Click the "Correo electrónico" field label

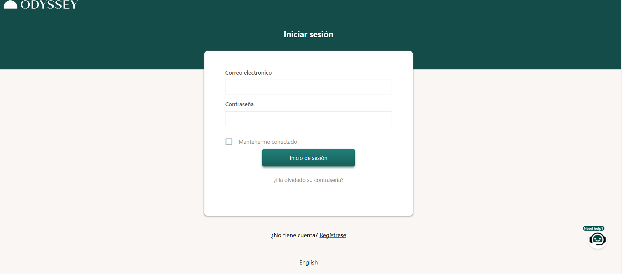[248, 73]
